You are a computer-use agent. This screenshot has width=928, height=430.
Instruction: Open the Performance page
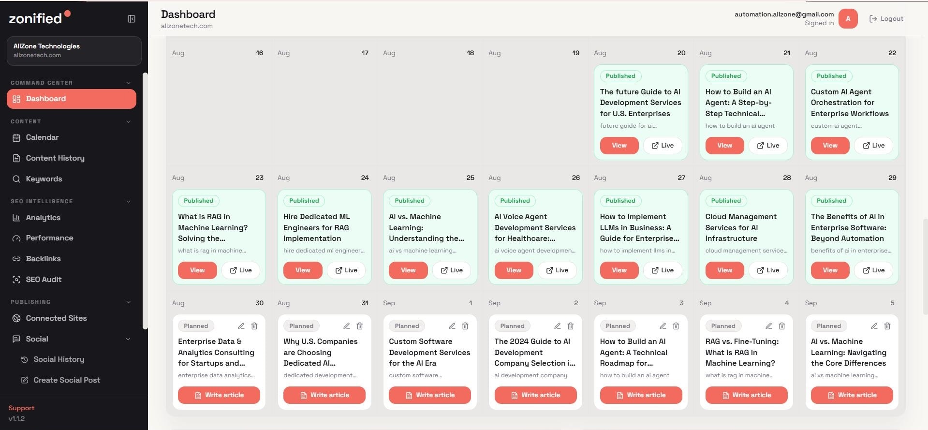pyautogui.click(x=72, y=238)
